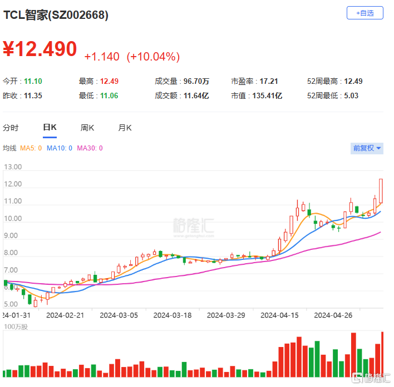Click the 昨收 value 11.35
Image resolution: width=394 pixels, height=387 pixels.
(x=33, y=96)
